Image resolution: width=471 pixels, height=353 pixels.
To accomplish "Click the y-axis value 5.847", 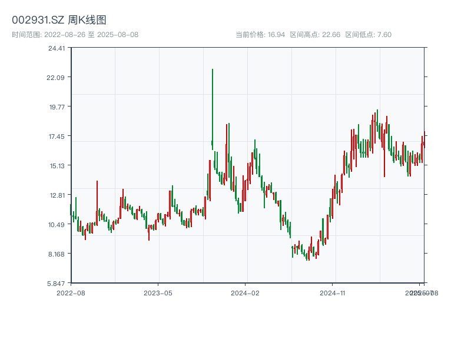I will click(x=56, y=284).
